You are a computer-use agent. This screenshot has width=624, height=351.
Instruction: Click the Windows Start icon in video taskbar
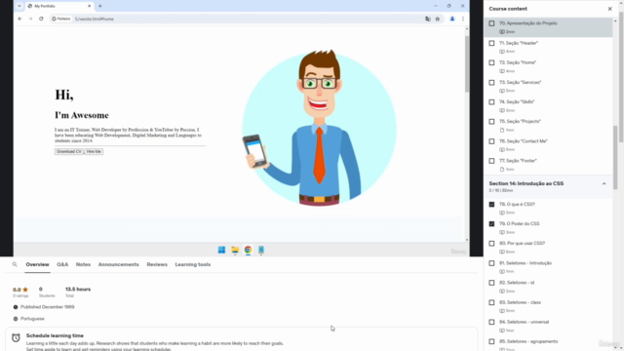221,250
